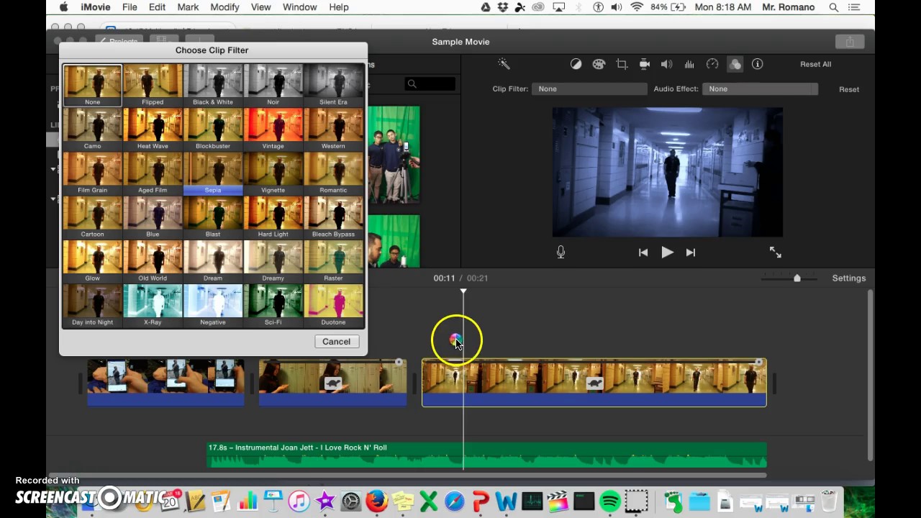Play the preview video

click(667, 253)
